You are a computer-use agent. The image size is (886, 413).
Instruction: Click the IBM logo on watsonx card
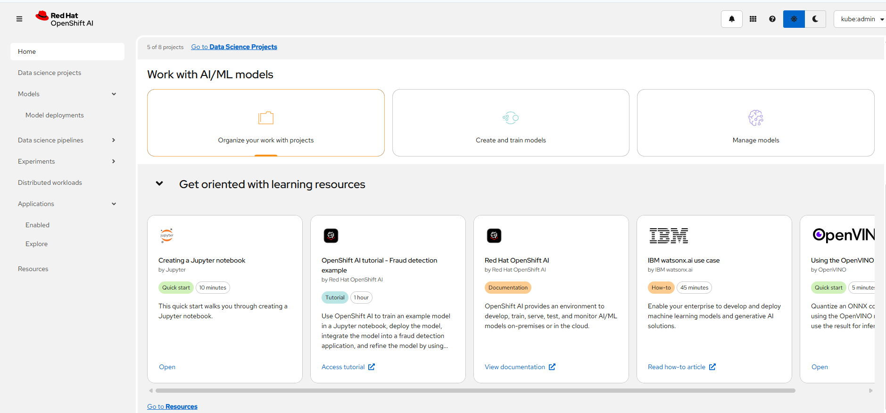tap(668, 235)
